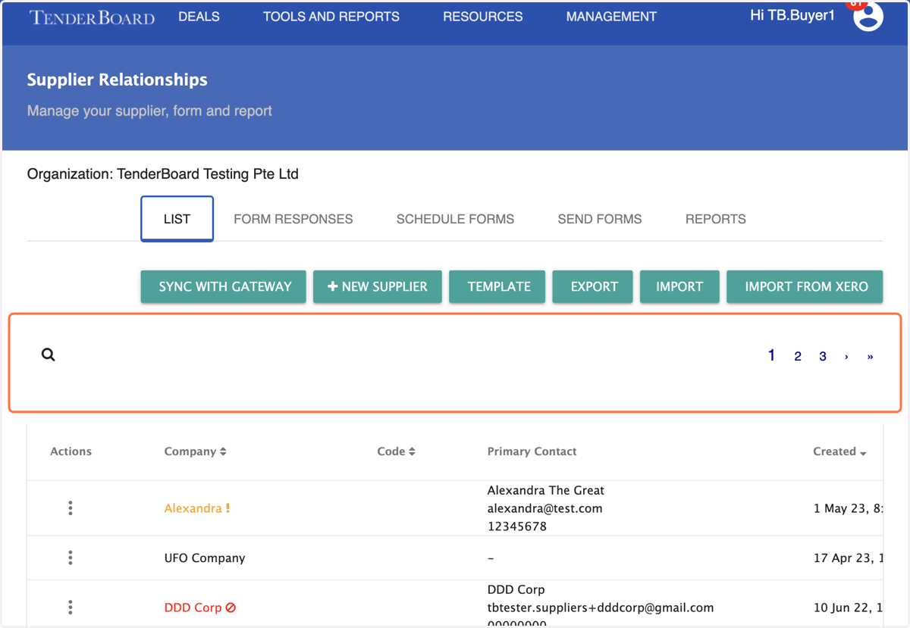Click the EXPORT button
This screenshot has width=910, height=628.
pos(593,286)
